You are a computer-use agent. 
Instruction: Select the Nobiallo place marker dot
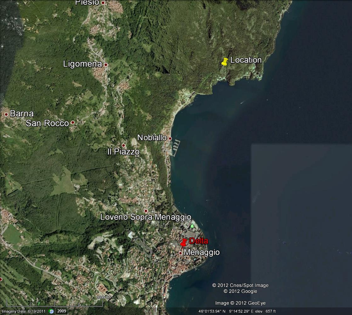[x=170, y=138]
